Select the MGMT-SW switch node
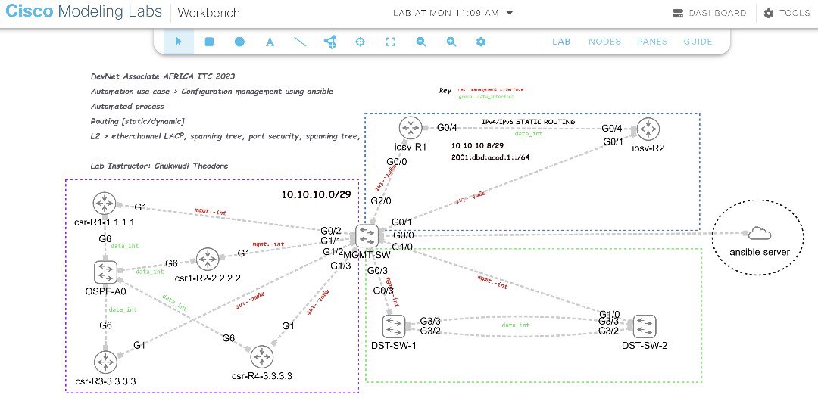 click(x=367, y=236)
